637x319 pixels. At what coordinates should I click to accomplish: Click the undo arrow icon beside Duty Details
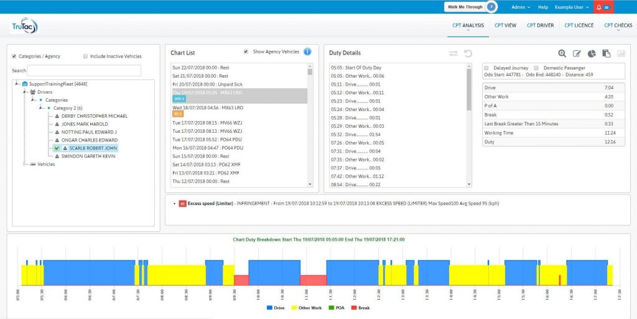coord(468,53)
